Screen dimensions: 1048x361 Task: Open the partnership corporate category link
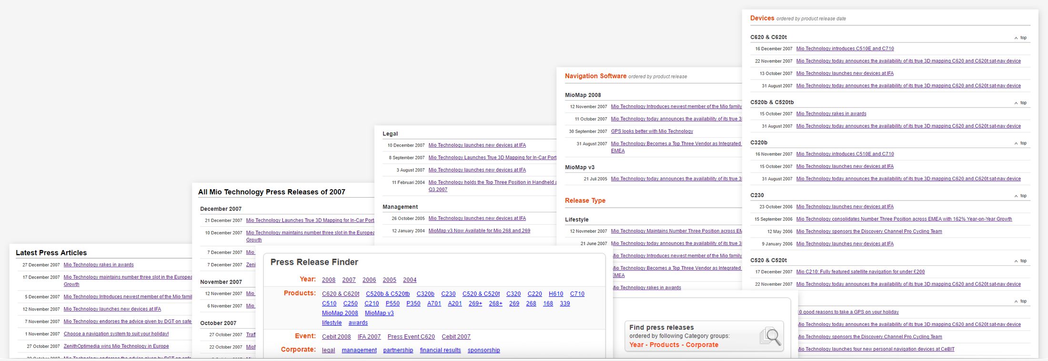(x=398, y=350)
